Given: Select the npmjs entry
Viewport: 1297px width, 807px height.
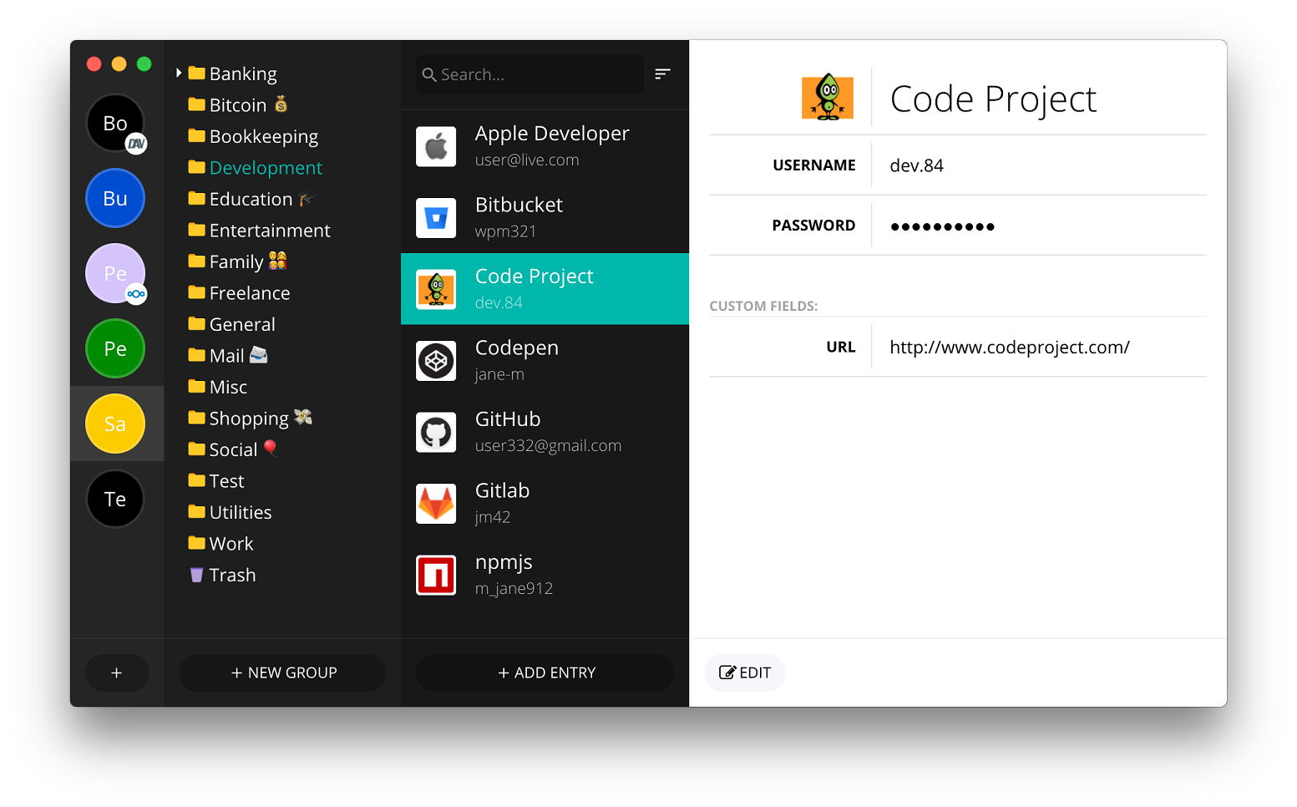Looking at the screenshot, I should coord(545,575).
